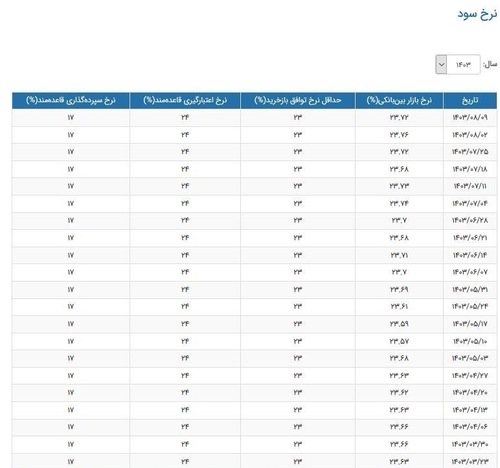Click the نرخ اعتبارگیری قاعده‌مند(%) column header
The width and height of the screenshot is (500, 468).
pyautogui.click(x=185, y=100)
